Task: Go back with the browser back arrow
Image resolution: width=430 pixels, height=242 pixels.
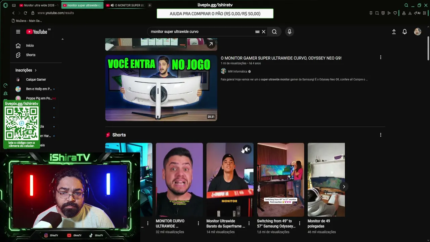Action: tap(13, 13)
